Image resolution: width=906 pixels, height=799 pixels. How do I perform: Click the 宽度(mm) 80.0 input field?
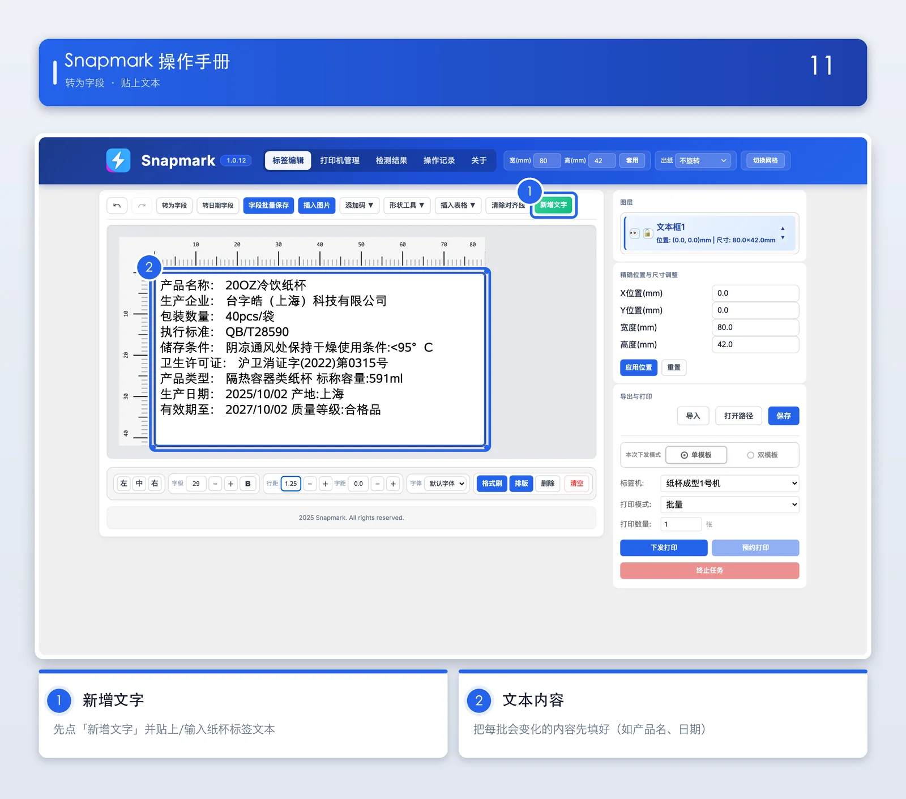click(x=755, y=327)
